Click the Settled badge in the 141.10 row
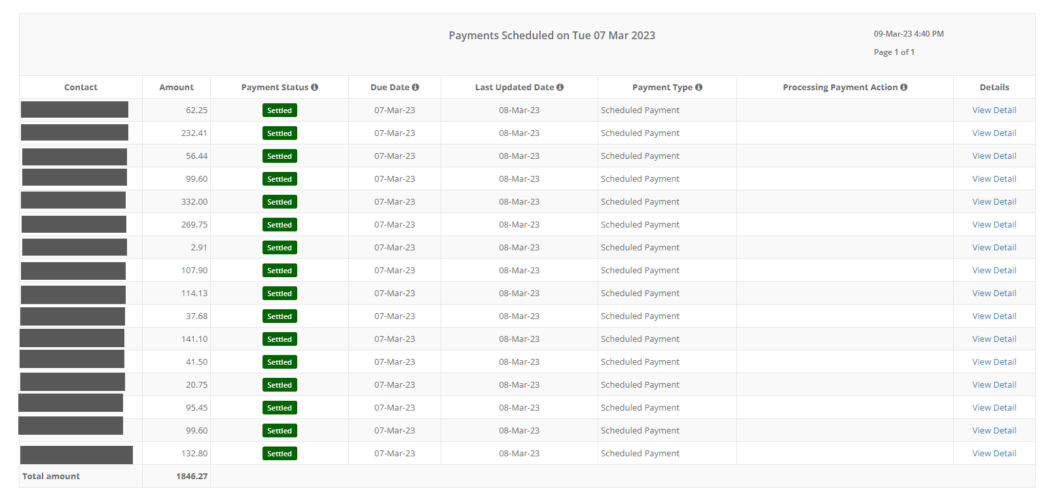The height and width of the screenshot is (489, 1052). (280, 339)
